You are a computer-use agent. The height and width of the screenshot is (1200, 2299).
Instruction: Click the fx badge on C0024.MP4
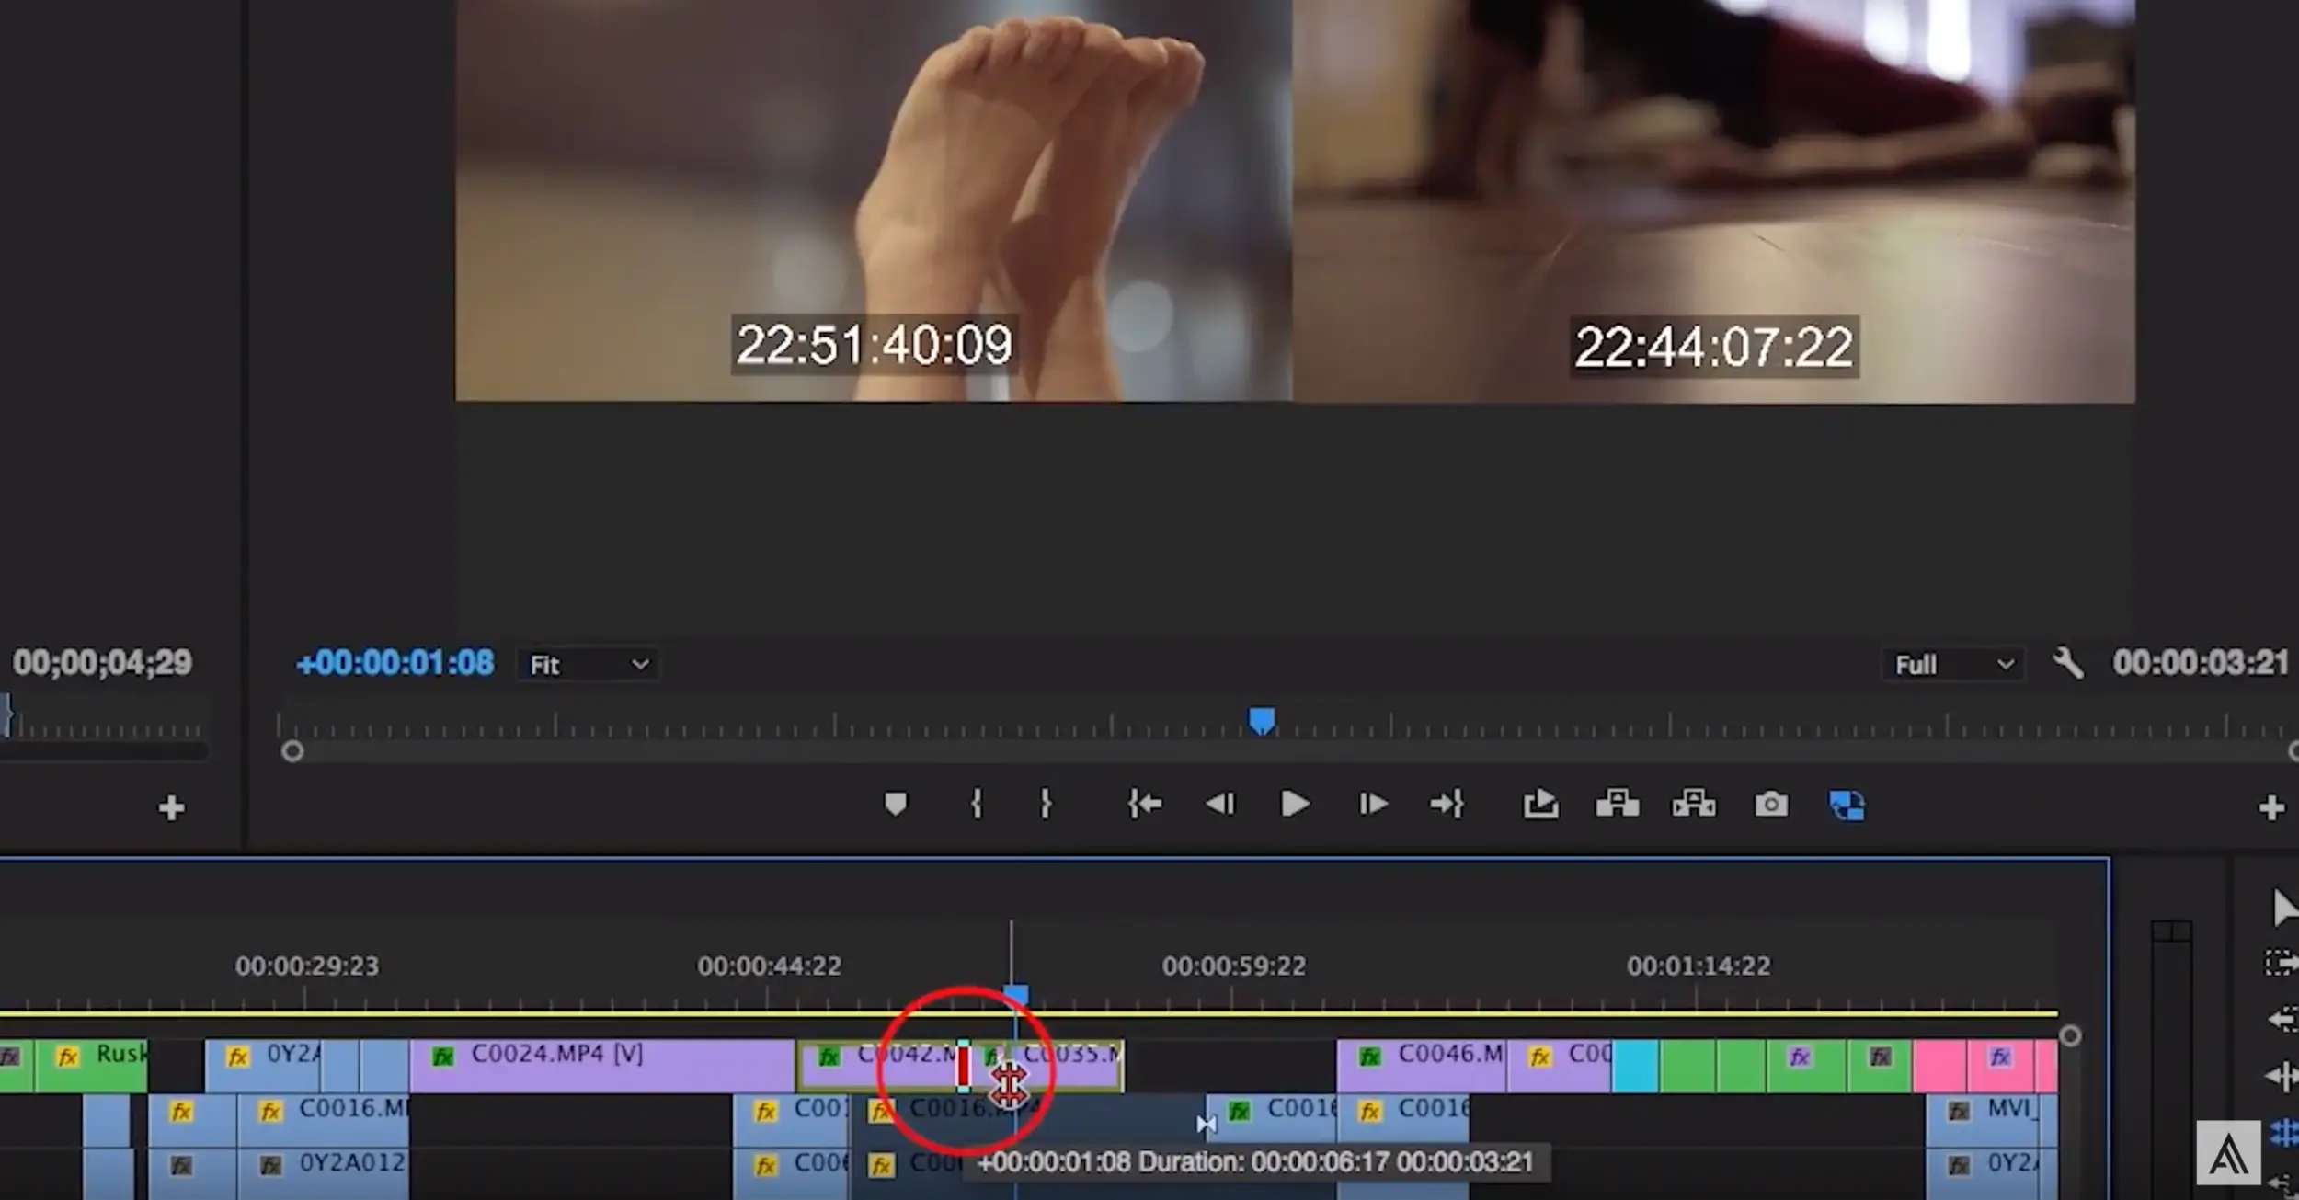tap(443, 1057)
